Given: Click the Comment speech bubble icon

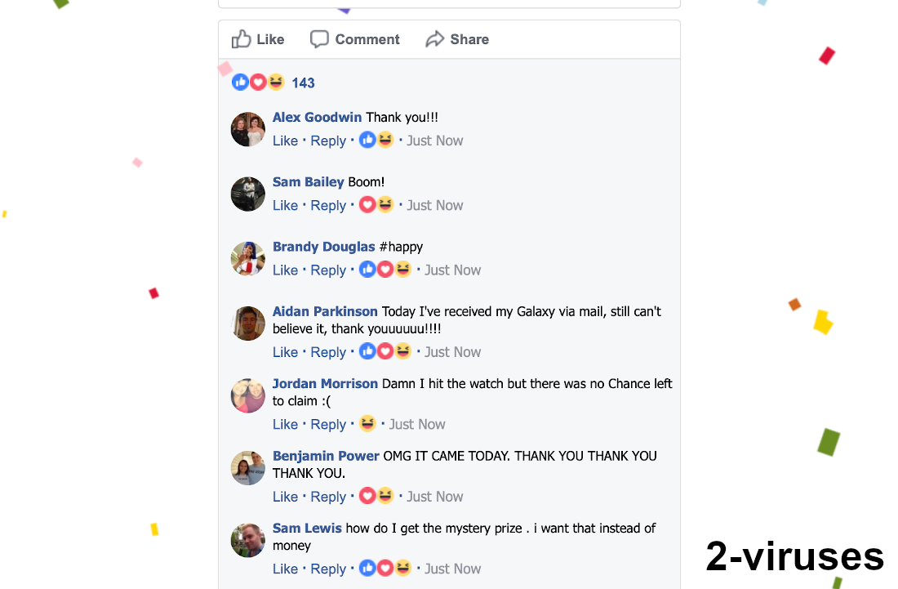Looking at the screenshot, I should [320, 38].
